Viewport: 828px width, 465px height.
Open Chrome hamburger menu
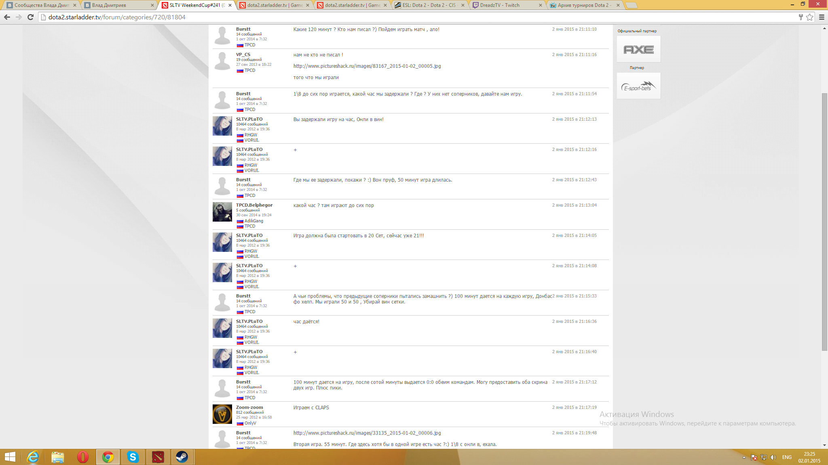coord(822,17)
